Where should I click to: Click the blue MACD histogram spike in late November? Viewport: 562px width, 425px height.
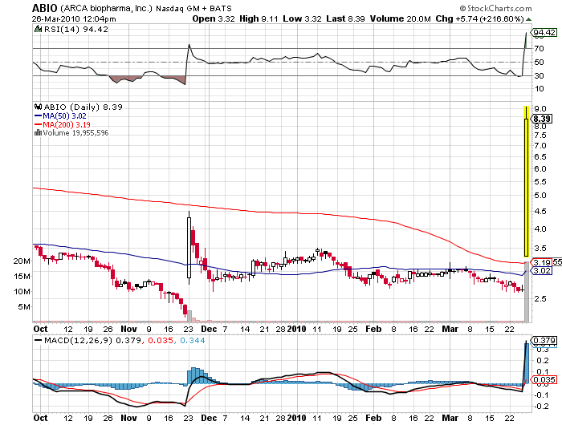coord(195,376)
